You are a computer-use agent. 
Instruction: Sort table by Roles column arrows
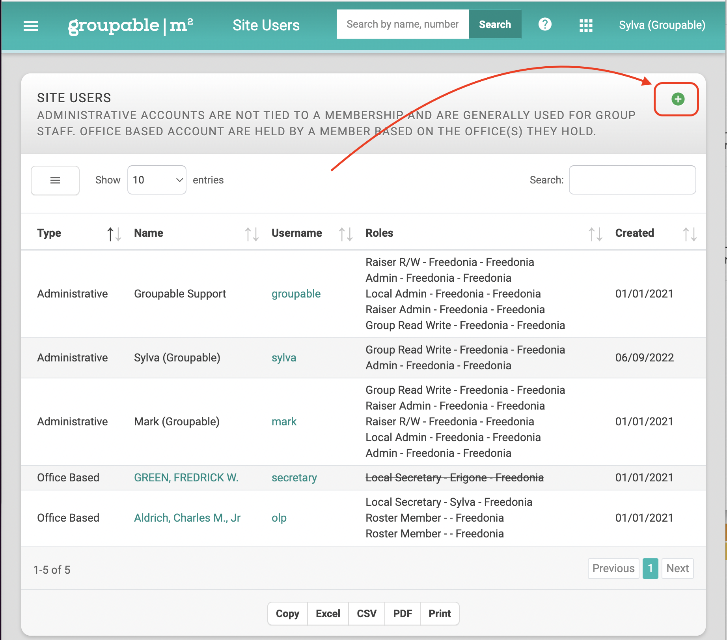595,234
